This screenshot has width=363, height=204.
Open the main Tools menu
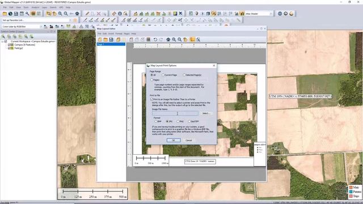pyautogui.click(x=26, y=7)
